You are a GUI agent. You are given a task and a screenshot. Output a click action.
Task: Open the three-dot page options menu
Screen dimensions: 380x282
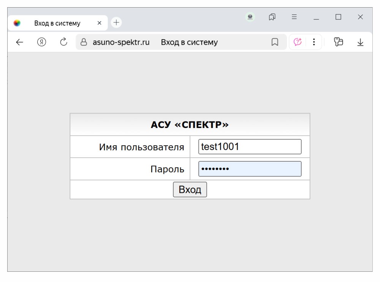(x=314, y=42)
